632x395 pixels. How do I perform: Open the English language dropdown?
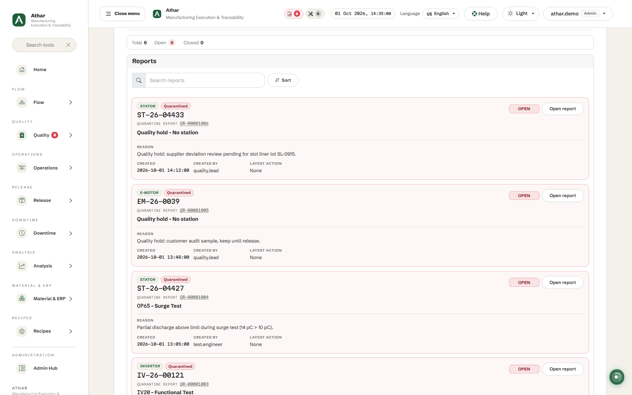[x=441, y=14]
